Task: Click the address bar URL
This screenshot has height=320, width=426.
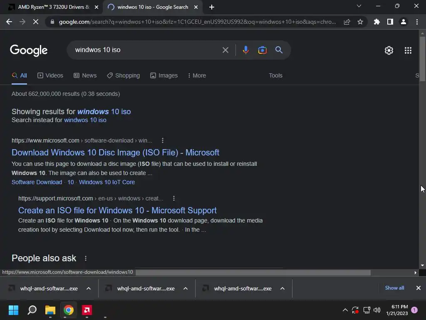Action: click(197, 22)
